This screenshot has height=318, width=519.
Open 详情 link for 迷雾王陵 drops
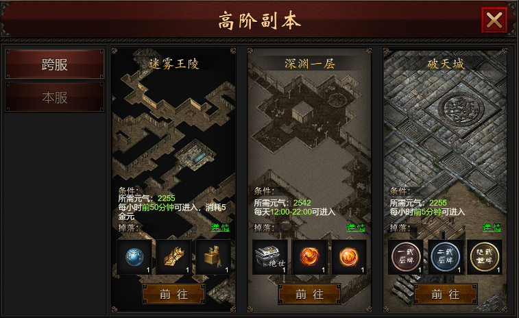click(220, 228)
